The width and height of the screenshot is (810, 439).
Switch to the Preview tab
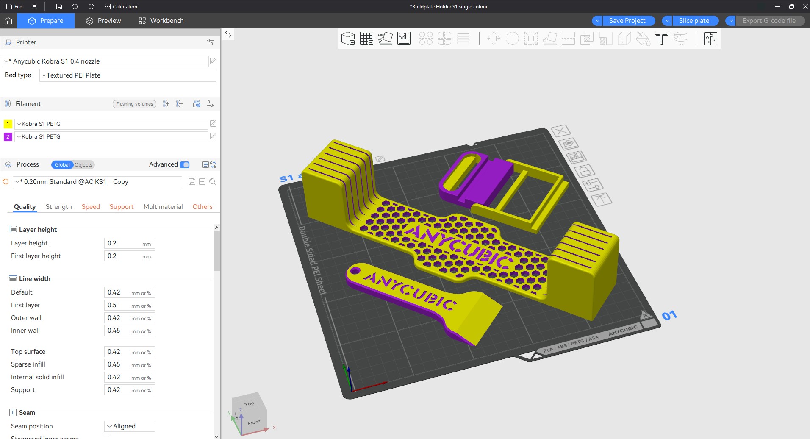103,21
